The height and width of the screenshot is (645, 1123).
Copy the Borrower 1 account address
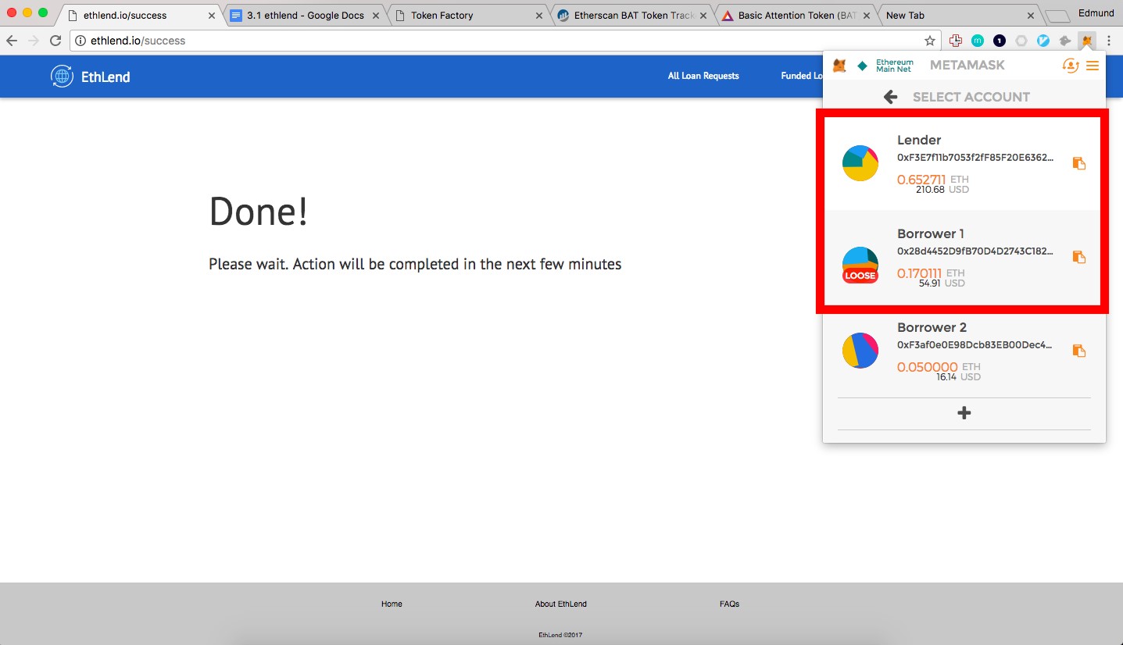pyautogui.click(x=1078, y=257)
